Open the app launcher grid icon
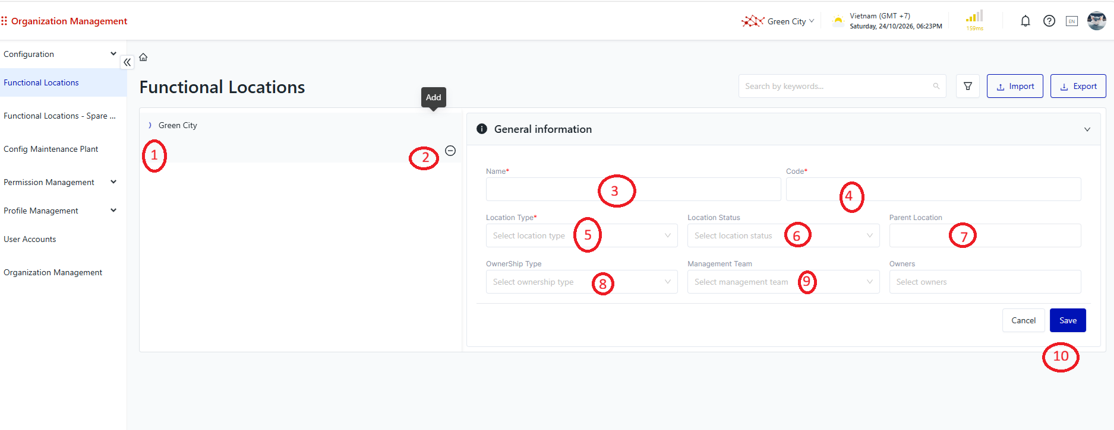The height and width of the screenshot is (430, 1114). click(x=4, y=21)
